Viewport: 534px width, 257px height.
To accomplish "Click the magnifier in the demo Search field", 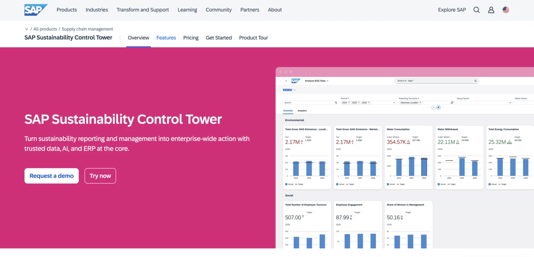I will [x=336, y=103].
